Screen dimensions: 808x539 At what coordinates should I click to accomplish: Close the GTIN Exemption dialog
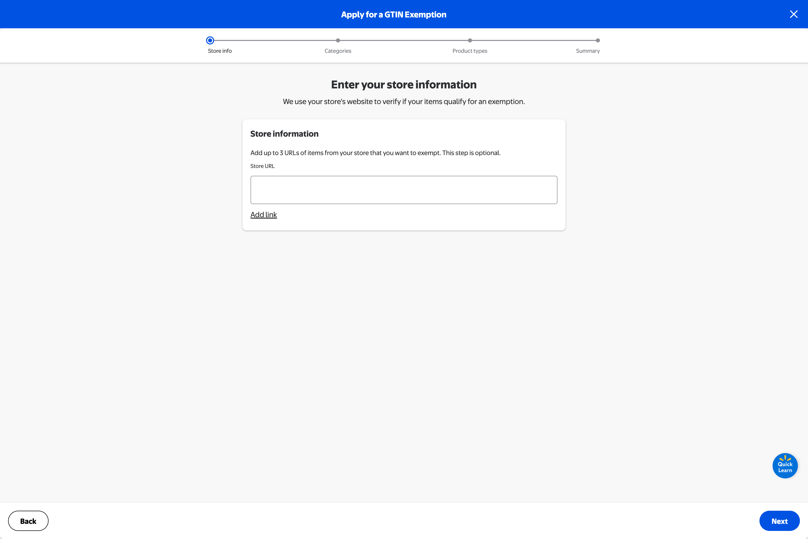(x=794, y=14)
